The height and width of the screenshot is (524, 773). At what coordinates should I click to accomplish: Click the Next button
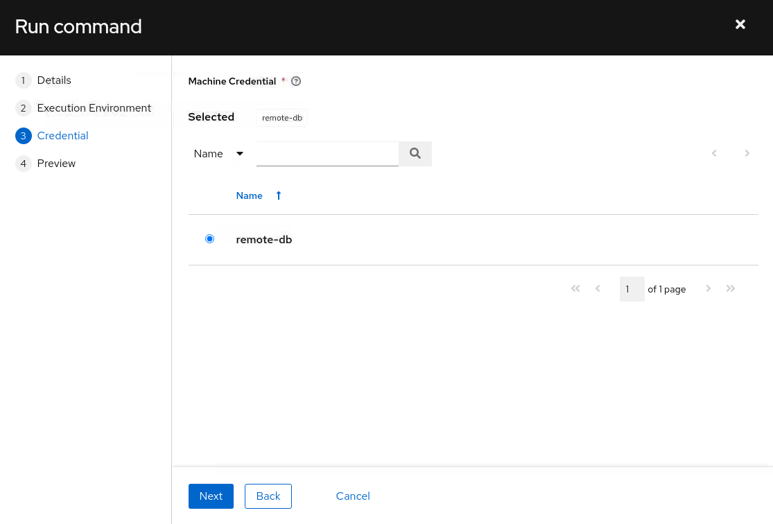pos(211,496)
